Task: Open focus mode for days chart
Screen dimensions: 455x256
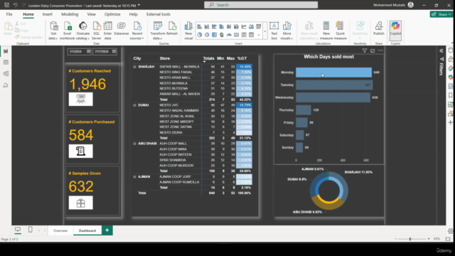Action: point(373,50)
